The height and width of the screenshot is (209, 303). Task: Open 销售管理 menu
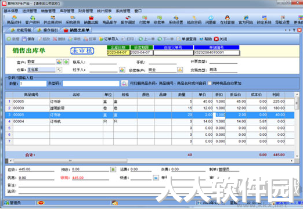[x=48, y=11]
